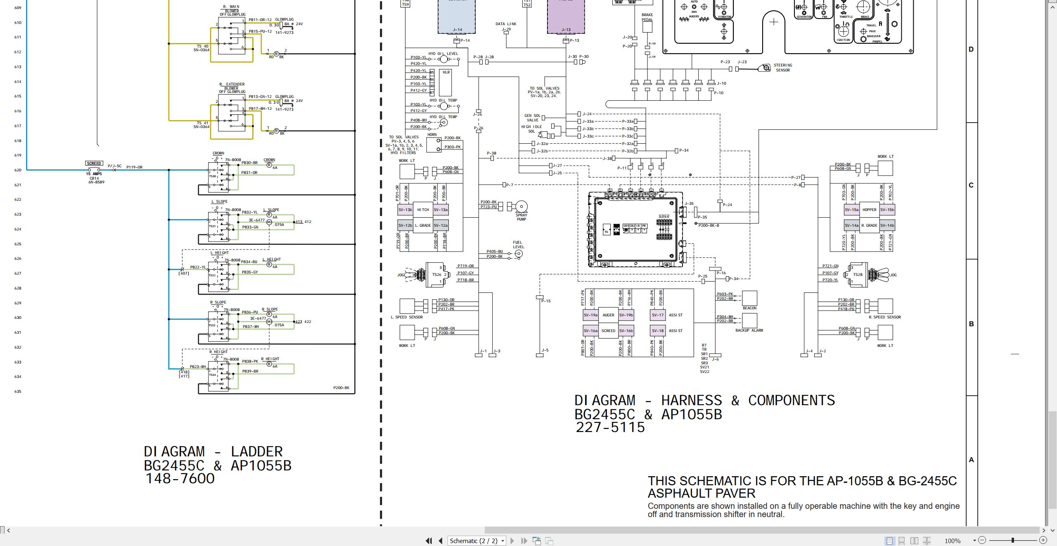Go to the next page

pos(512,541)
